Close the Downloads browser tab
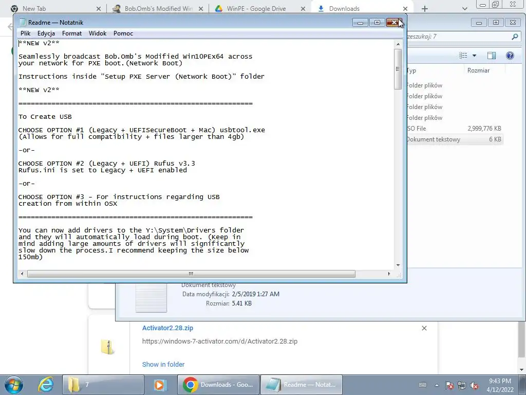526x395 pixels. (405, 9)
